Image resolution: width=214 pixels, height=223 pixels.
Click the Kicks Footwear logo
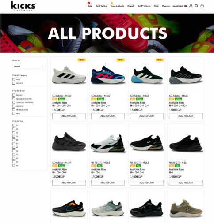tap(23, 6)
